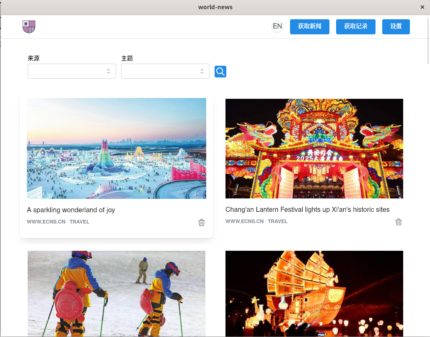The width and height of the screenshot is (430, 337).
Task: Open the ice wonderland article image
Action: (117, 148)
